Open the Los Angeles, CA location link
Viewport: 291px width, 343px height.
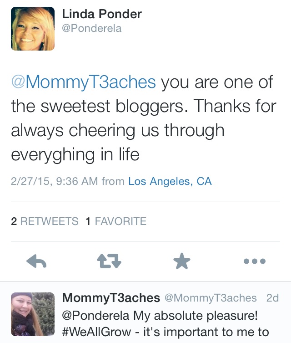point(170,181)
